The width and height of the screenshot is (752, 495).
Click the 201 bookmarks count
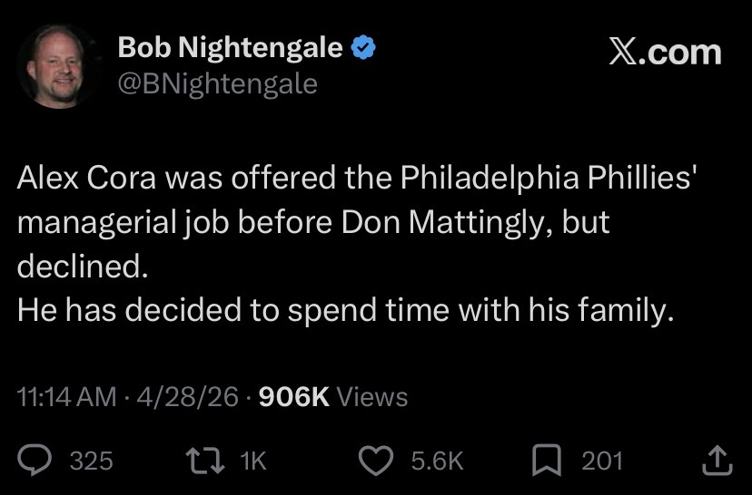point(602,461)
